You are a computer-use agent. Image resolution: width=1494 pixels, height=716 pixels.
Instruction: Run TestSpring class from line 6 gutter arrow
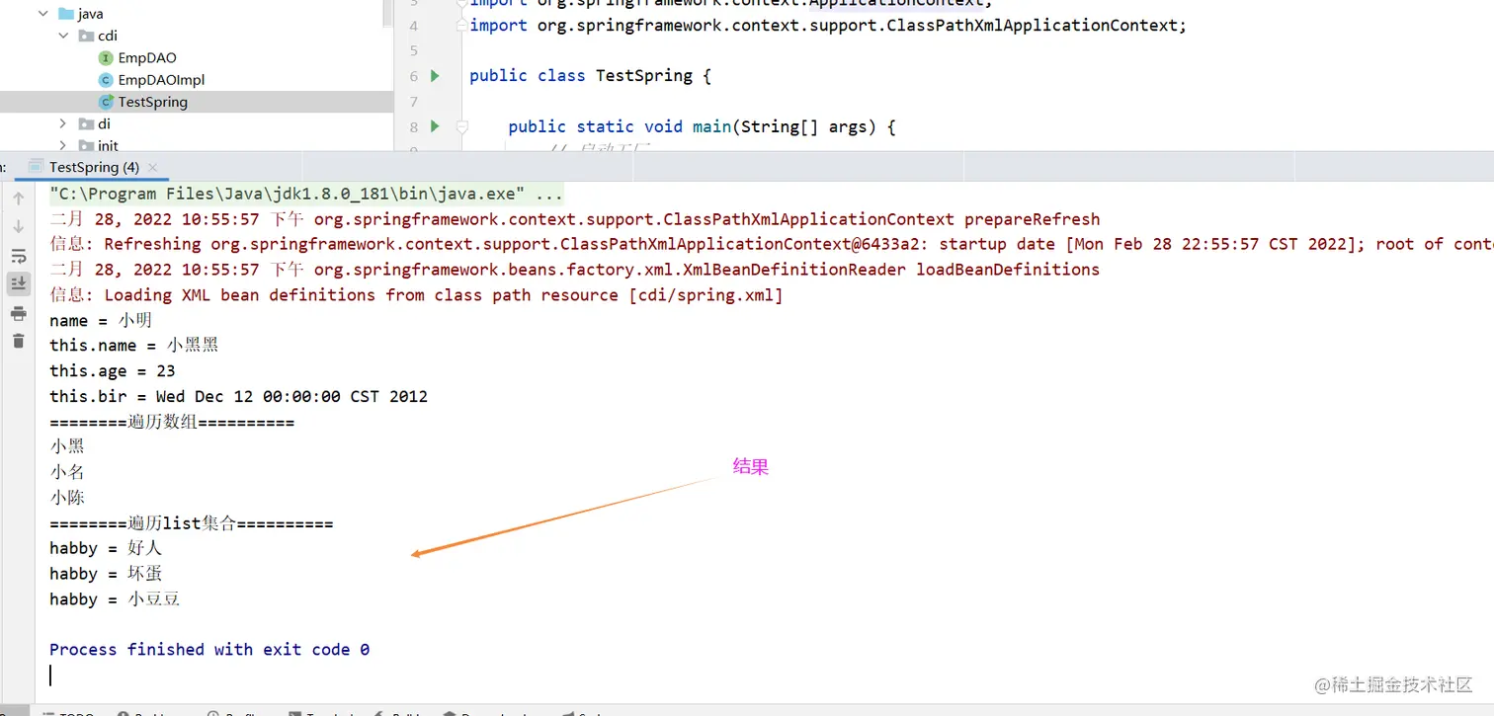(435, 76)
